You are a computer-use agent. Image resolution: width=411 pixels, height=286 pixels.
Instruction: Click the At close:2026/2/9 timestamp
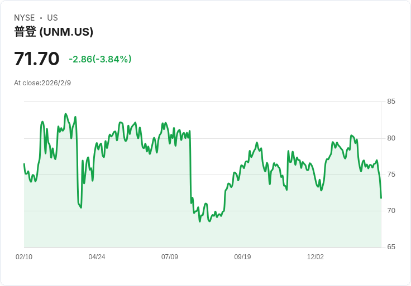[42, 83]
